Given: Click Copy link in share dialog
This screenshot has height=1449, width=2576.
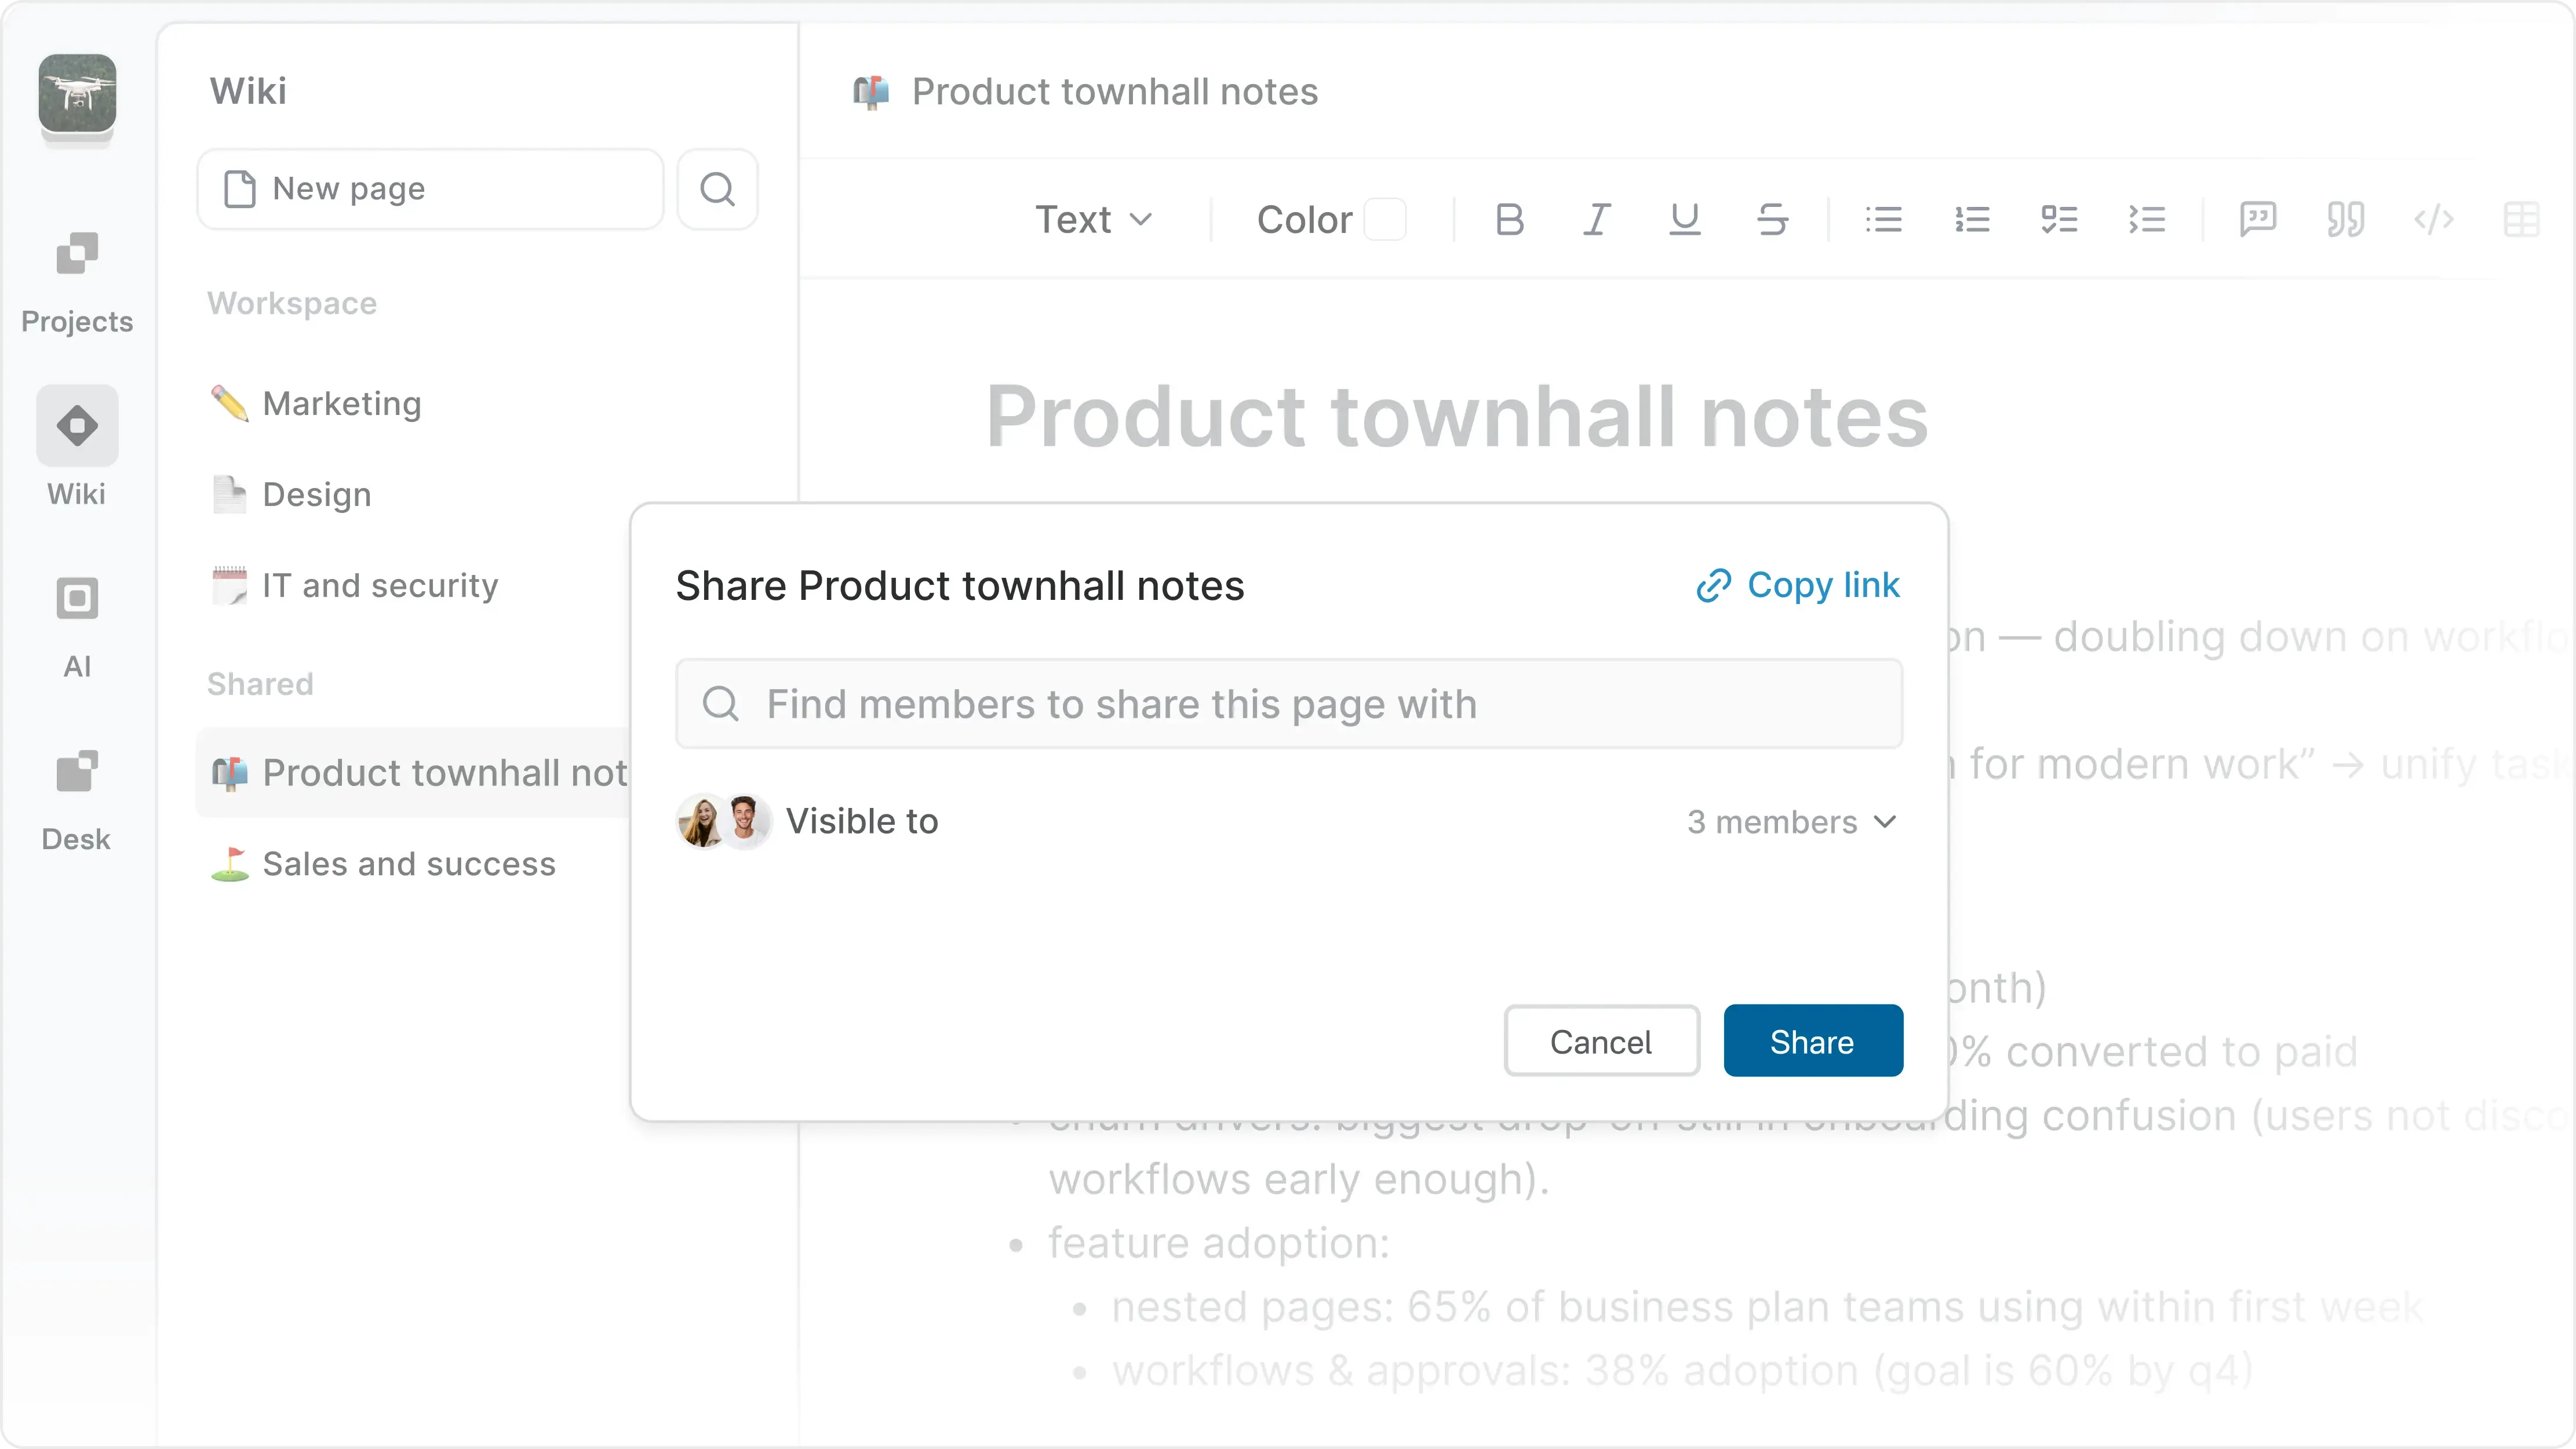Looking at the screenshot, I should tap(1799, 585).
